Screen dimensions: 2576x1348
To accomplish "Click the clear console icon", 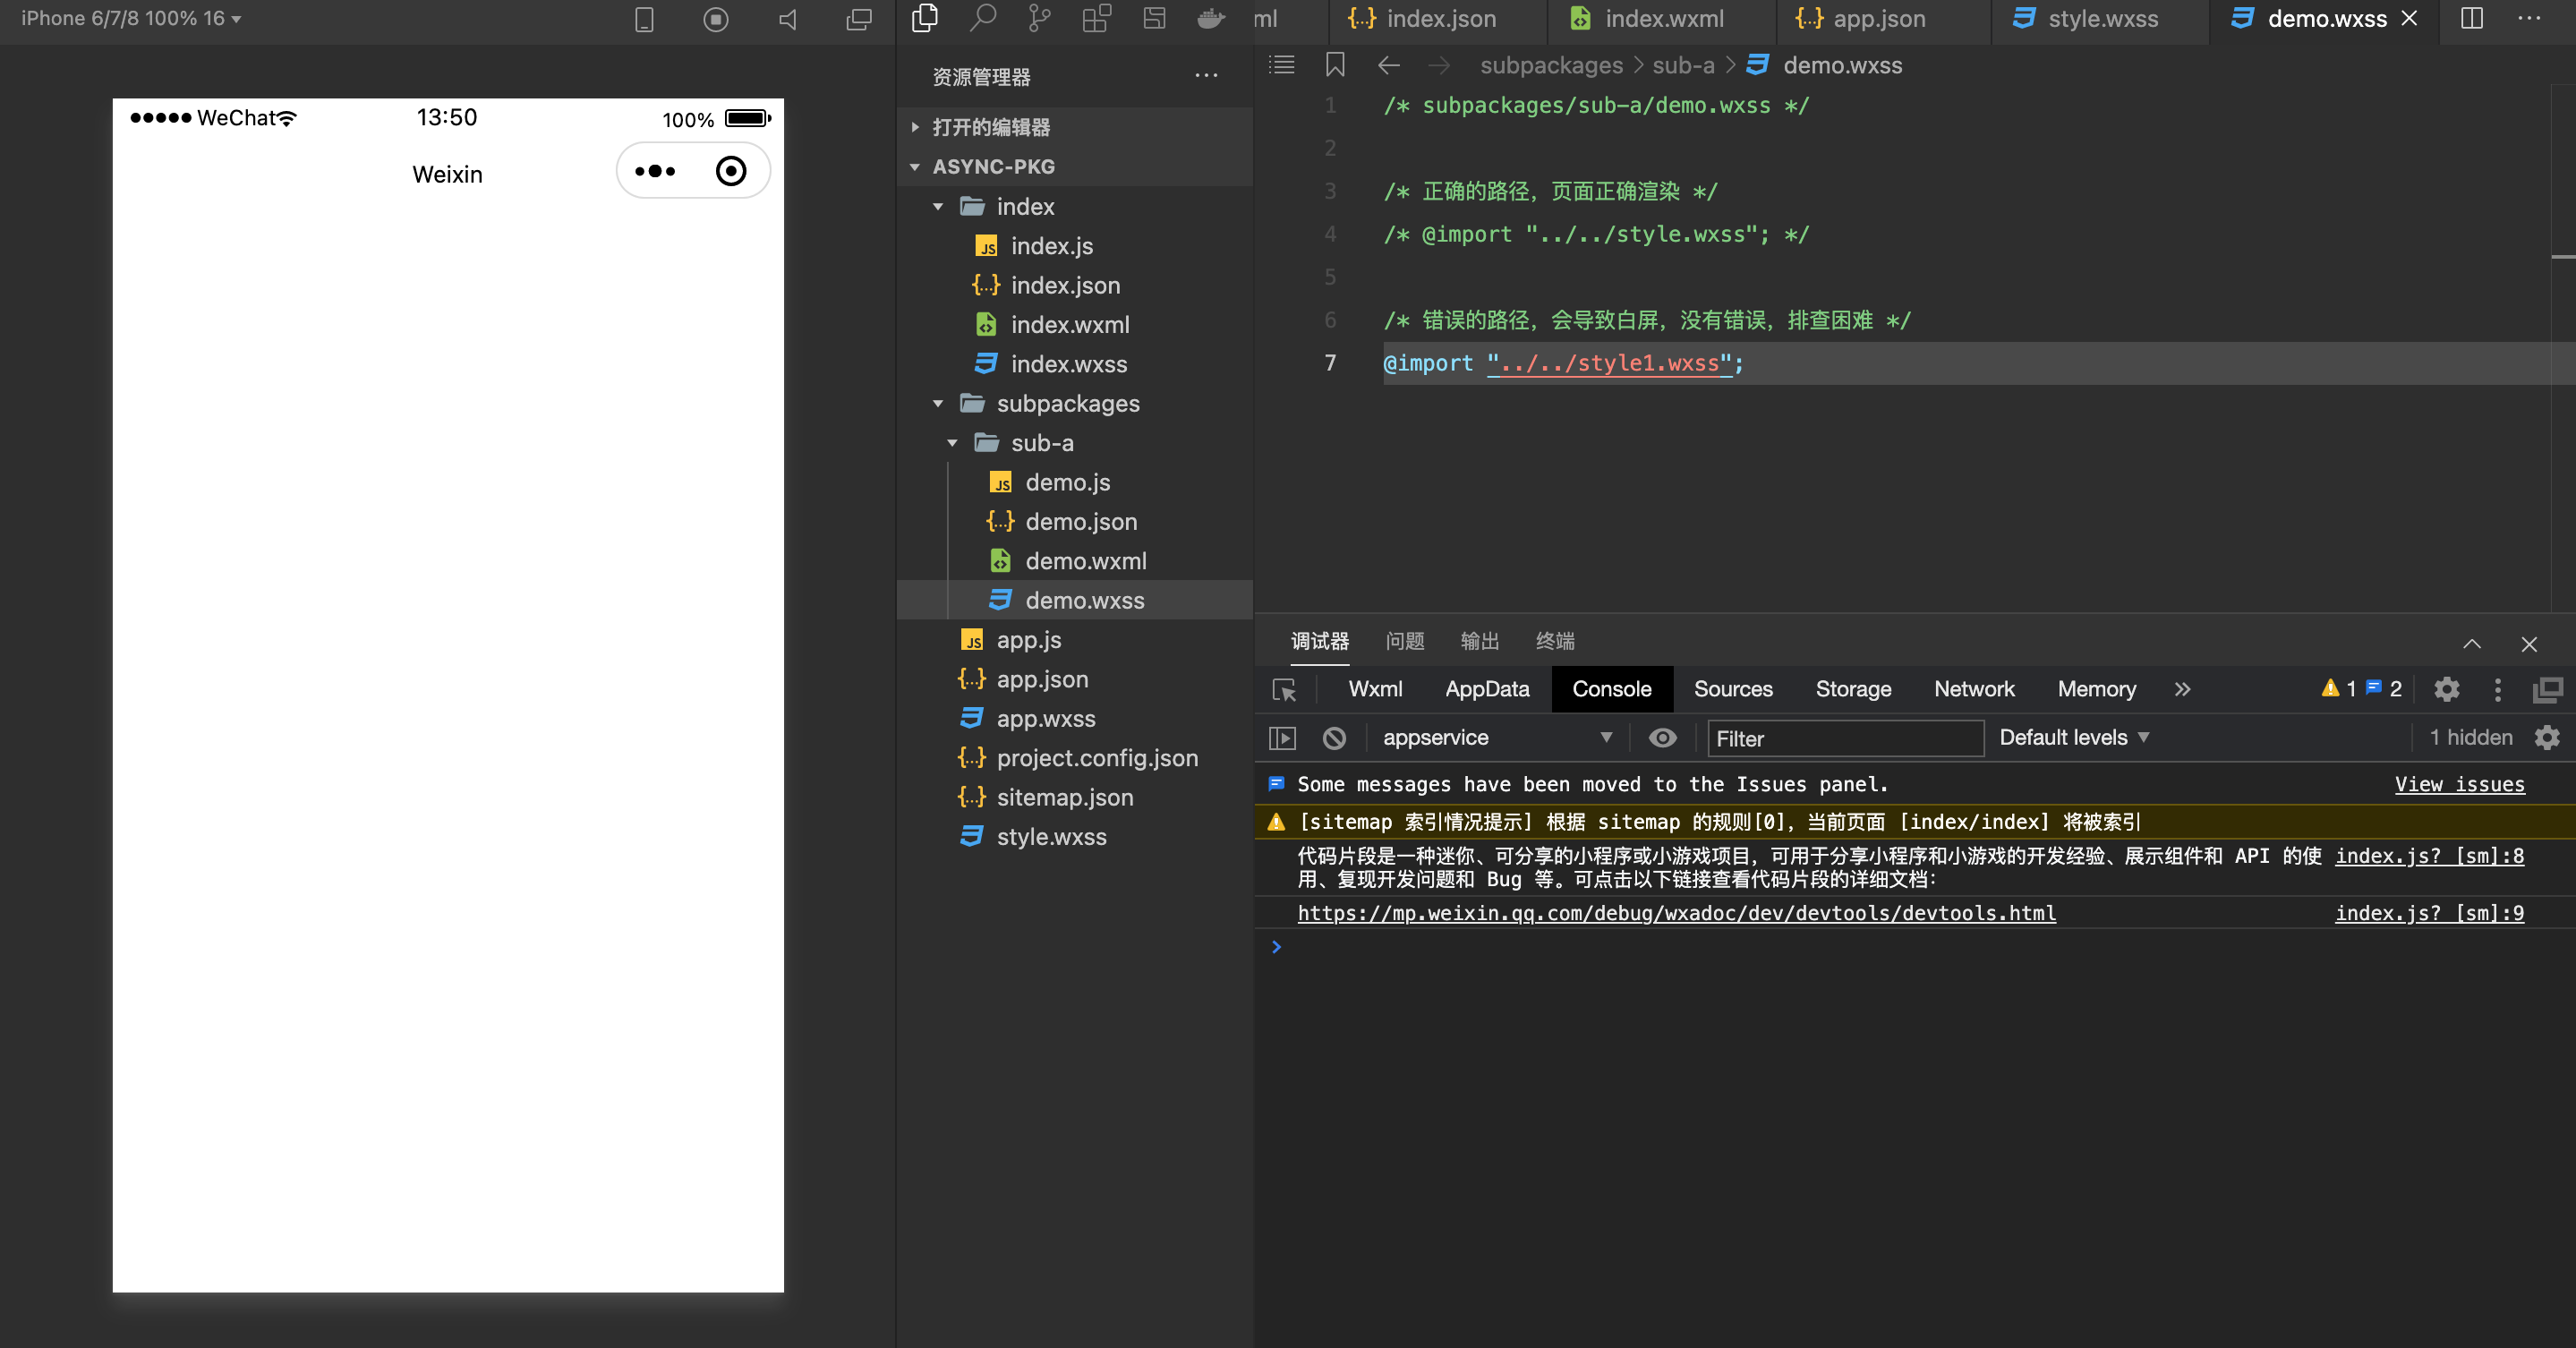I will click(1334, 738).
